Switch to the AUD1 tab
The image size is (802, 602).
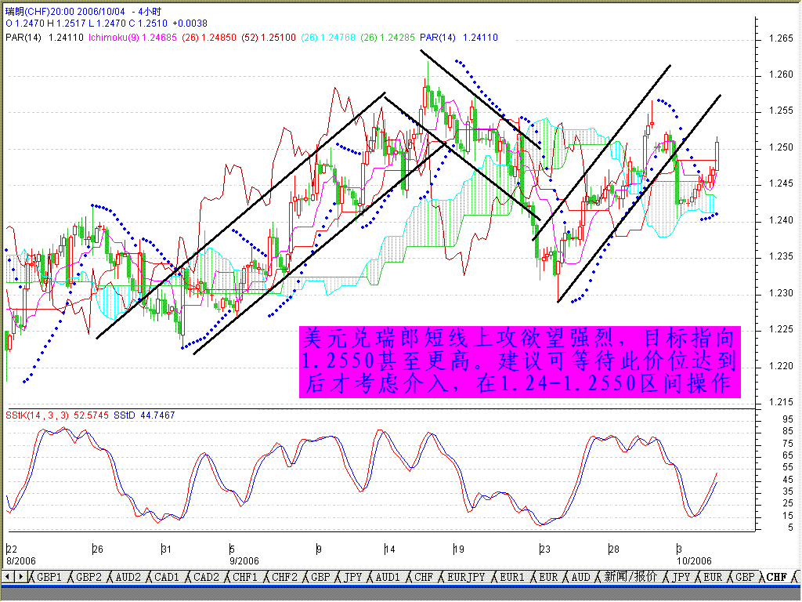pos(388,577)
